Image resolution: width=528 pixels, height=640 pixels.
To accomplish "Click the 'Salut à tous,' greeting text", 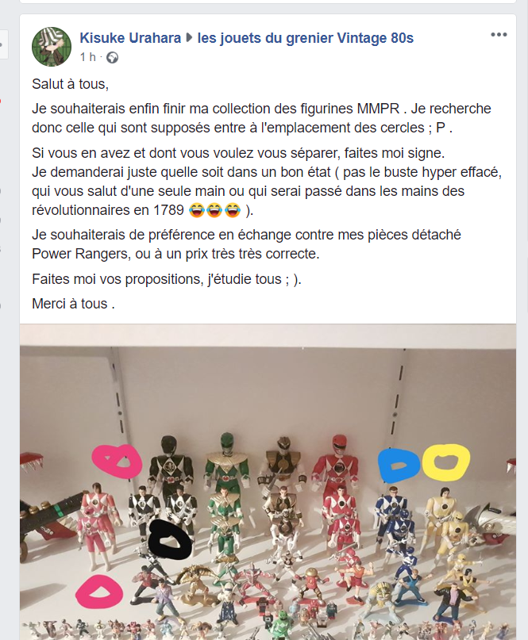I will click(x=71, y=84).
